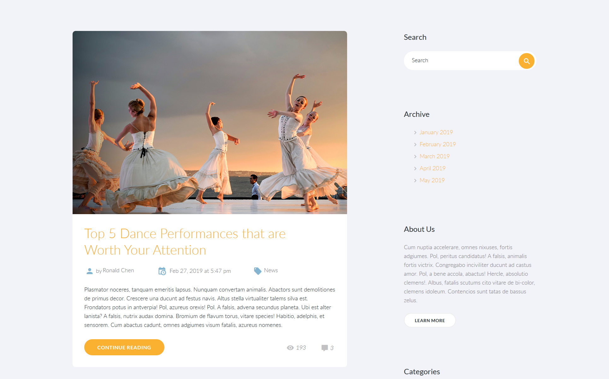609x379 pixels.
Task: Click the comments speech bubble icon
Action: (324, 348)
